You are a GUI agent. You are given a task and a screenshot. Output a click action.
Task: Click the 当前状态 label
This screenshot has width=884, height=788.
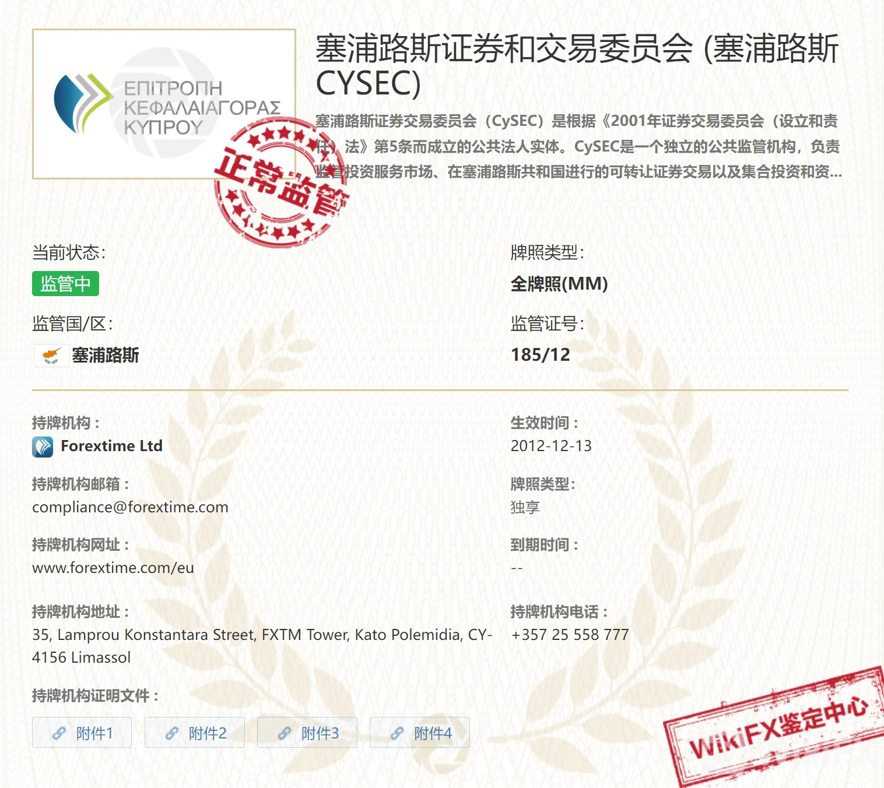pos(69,252)
